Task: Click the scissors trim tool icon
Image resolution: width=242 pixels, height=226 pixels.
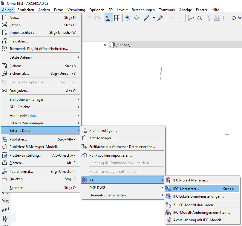Action: point(191,18)
